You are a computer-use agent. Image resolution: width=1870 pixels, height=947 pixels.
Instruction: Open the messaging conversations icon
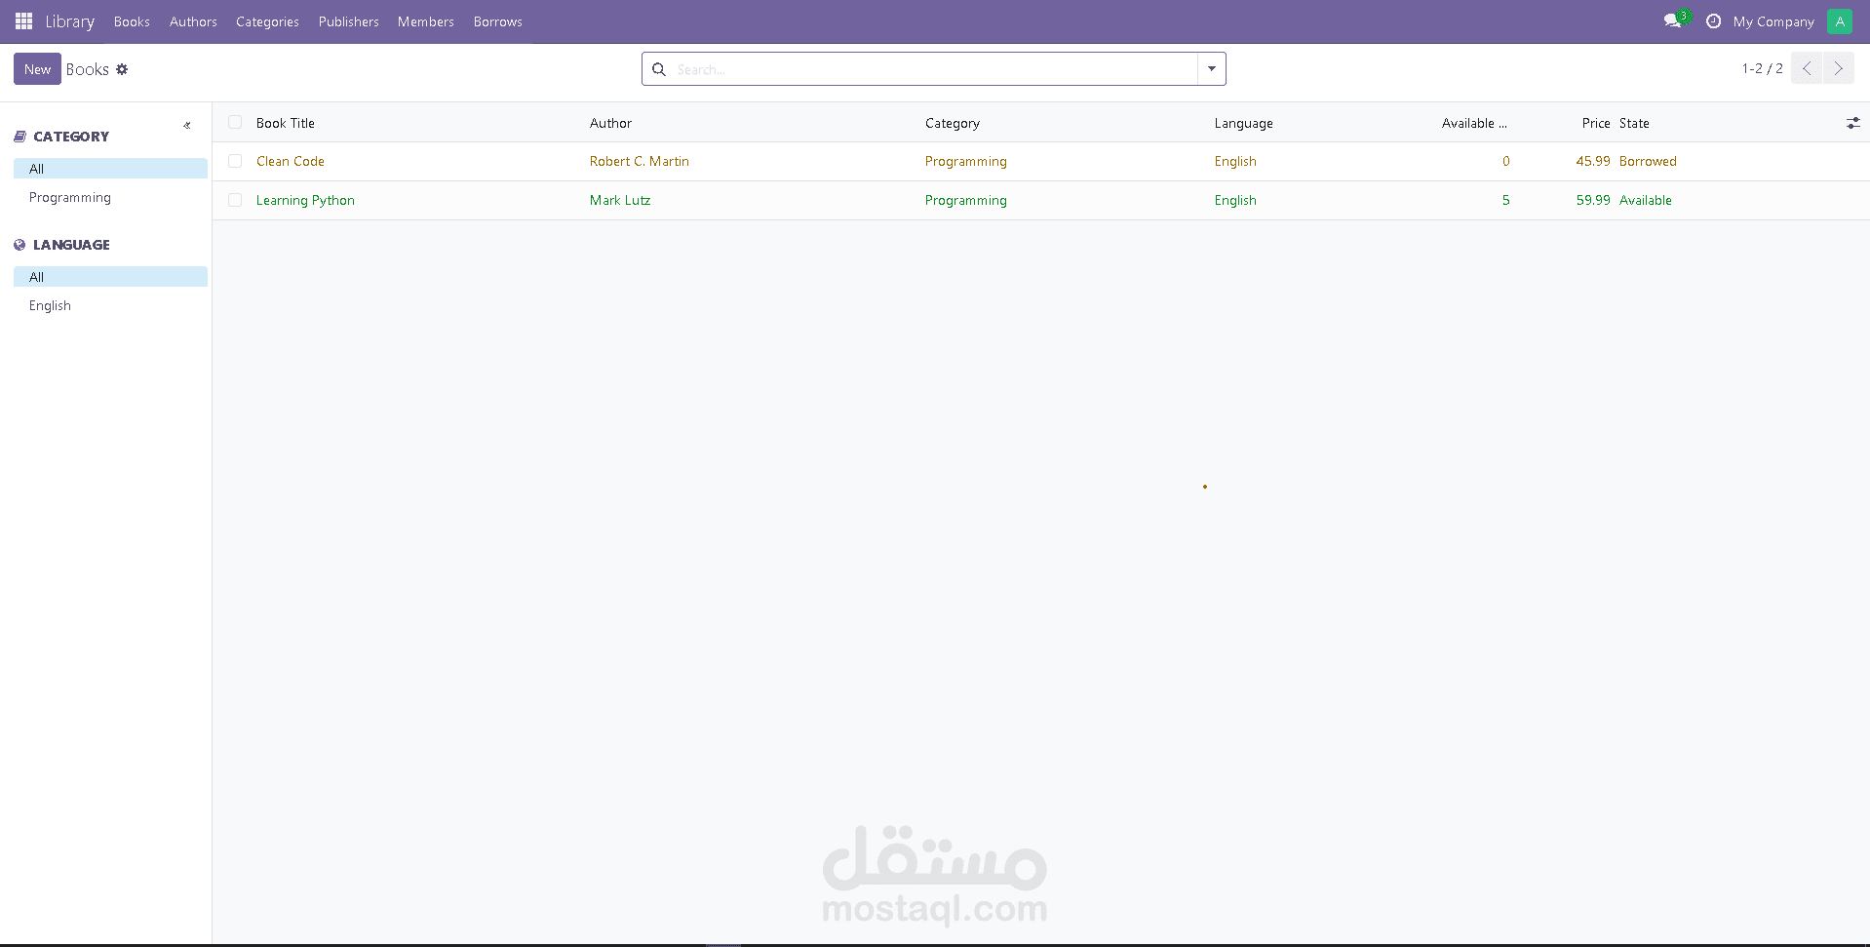tap(1671, 20)
